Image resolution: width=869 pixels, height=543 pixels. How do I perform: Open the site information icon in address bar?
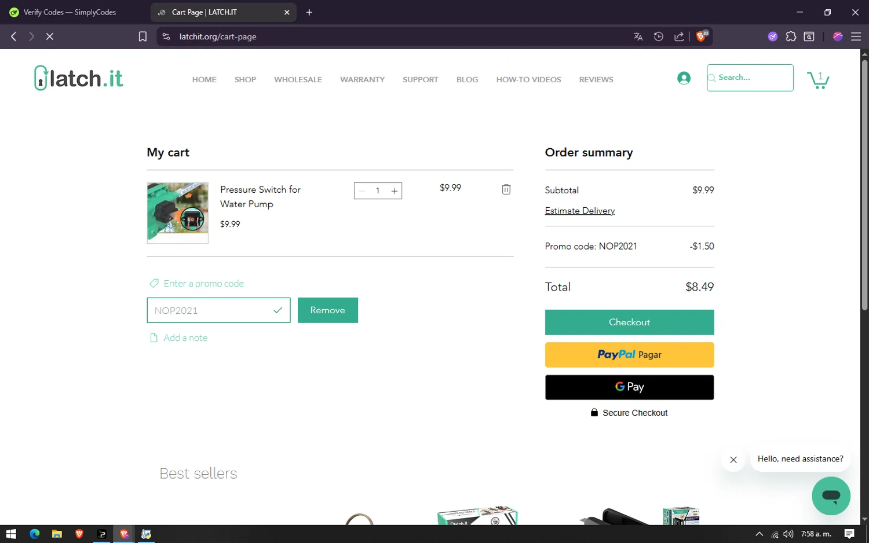166,36
